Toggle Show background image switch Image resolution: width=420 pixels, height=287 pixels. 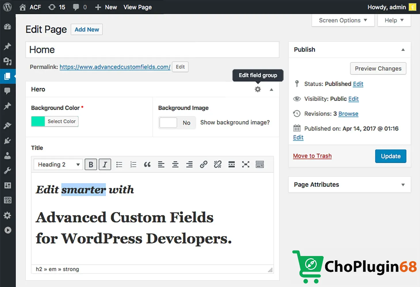point(177,123)
